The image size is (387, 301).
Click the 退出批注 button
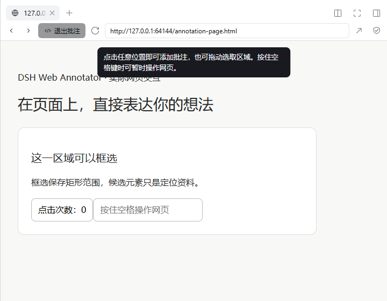[x=62, y=31]
